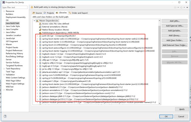Click the warning icon in the header

(x=32, y=7)
